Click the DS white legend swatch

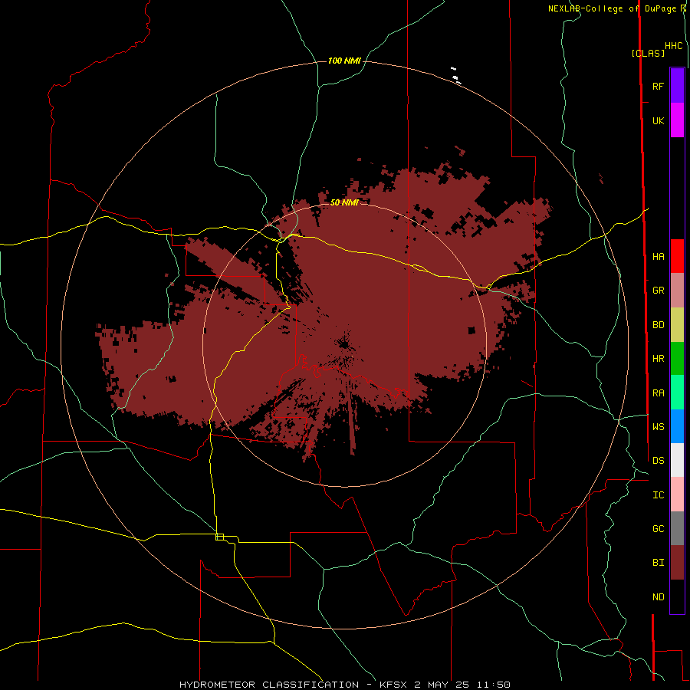click(x=677, y=460)
